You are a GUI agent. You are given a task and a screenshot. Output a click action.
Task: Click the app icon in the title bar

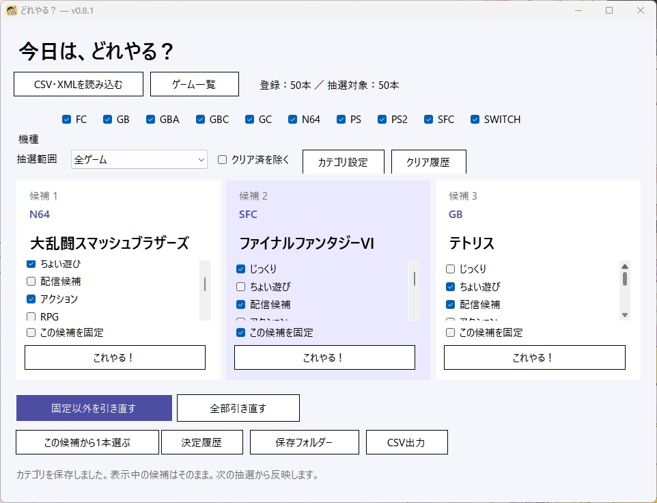pyautogui.click(x=12, y=10)
